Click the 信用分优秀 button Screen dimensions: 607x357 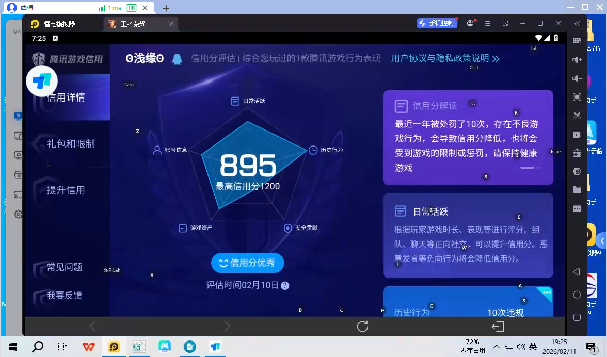(247, 263)
